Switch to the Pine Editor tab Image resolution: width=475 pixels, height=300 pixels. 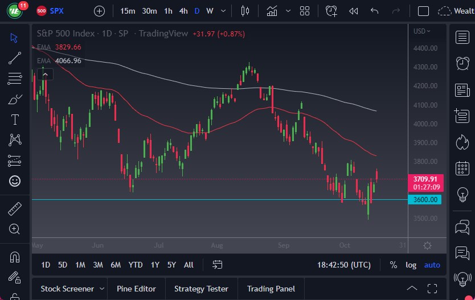137,289
